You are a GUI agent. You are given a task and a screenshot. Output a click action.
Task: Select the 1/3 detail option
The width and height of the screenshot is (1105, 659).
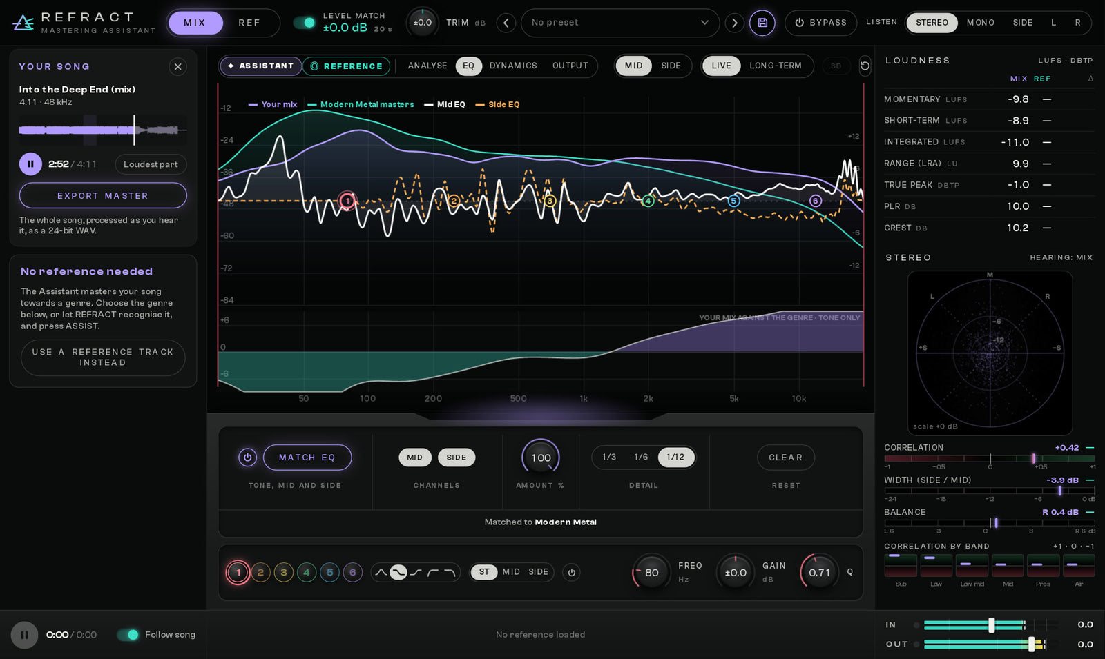point(609,458)
